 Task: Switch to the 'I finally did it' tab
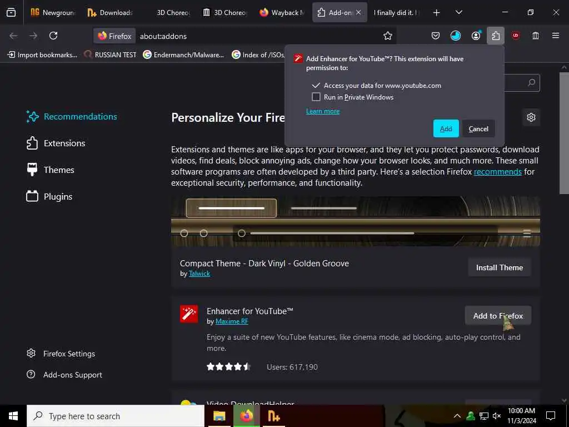397,12
